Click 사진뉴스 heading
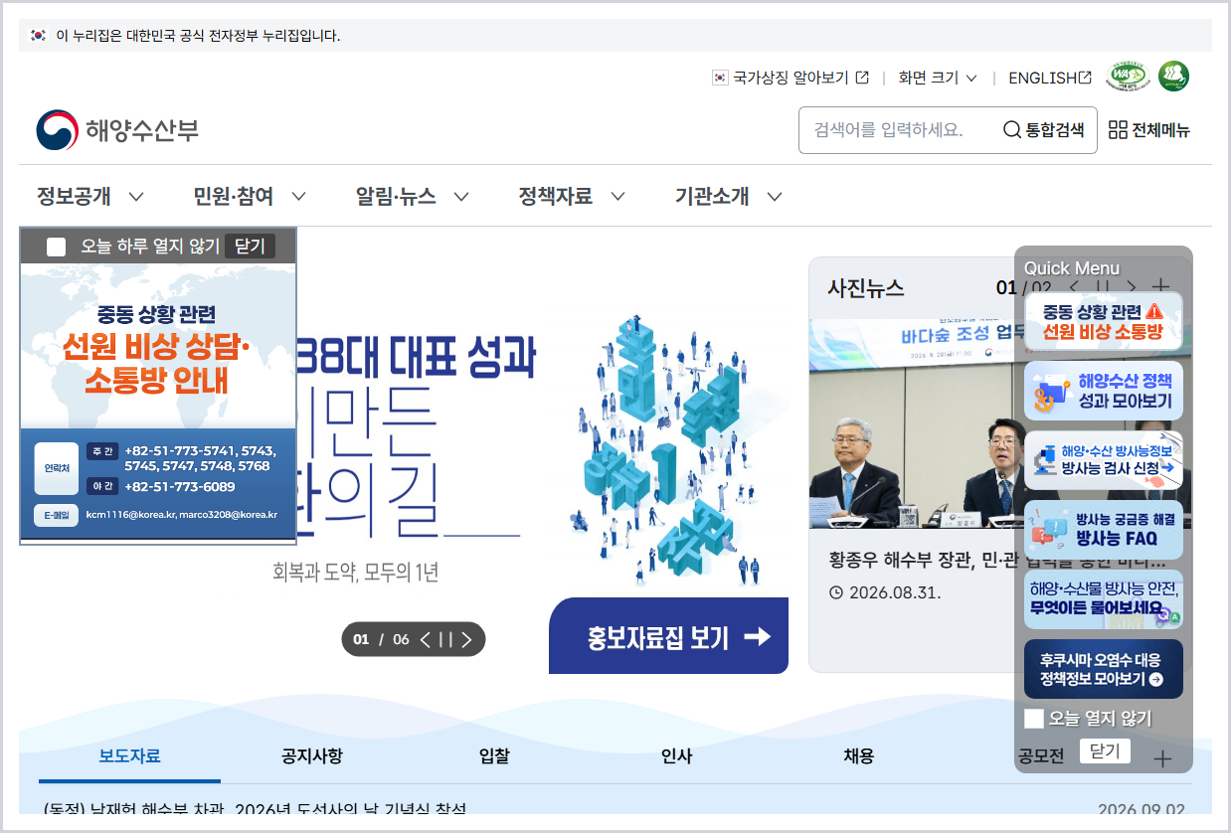Image resolution: width=1231 pixels, height=833 pixels. 866,288
